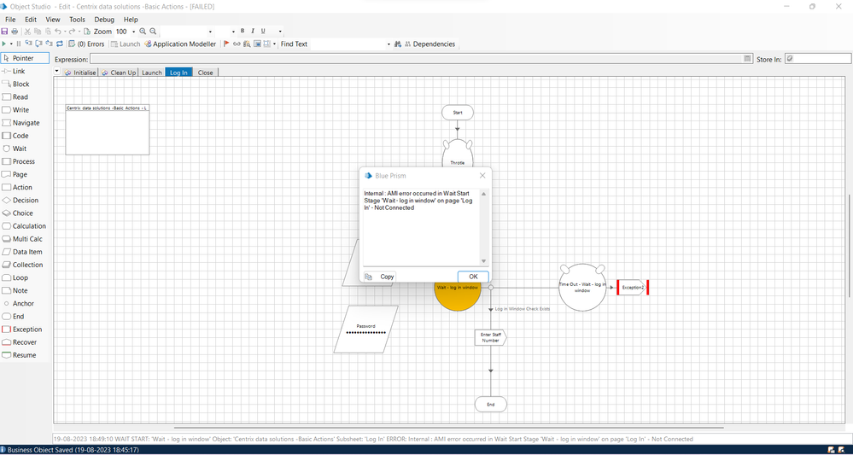Screen dimensions: 853x455
Task: Open the Dependencies viewer
Action: (x=429, y=44)
